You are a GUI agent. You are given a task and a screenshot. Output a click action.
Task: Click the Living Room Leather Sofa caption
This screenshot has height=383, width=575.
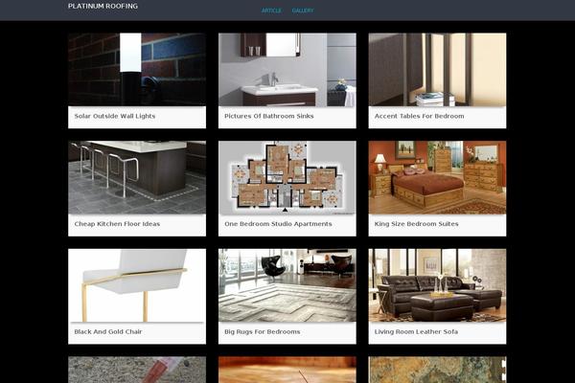416,331
